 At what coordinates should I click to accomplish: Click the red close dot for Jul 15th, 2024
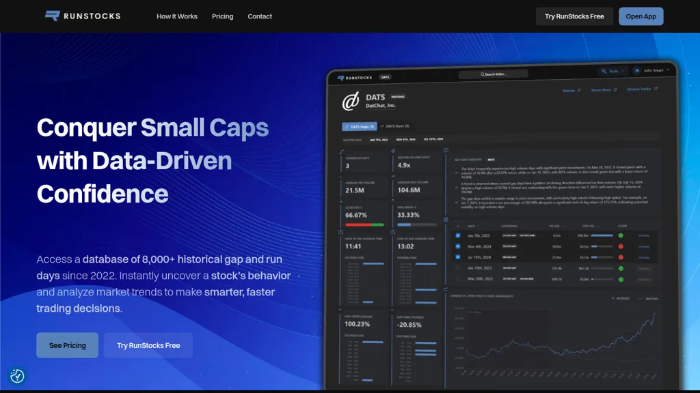click(x=621, y=257)
